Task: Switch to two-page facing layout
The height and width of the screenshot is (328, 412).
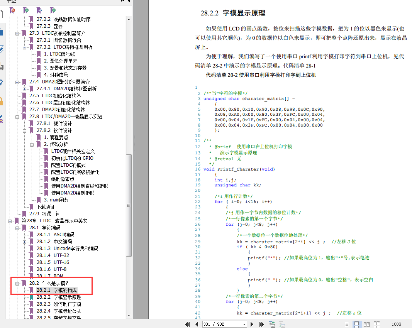Action: (366, 324)
